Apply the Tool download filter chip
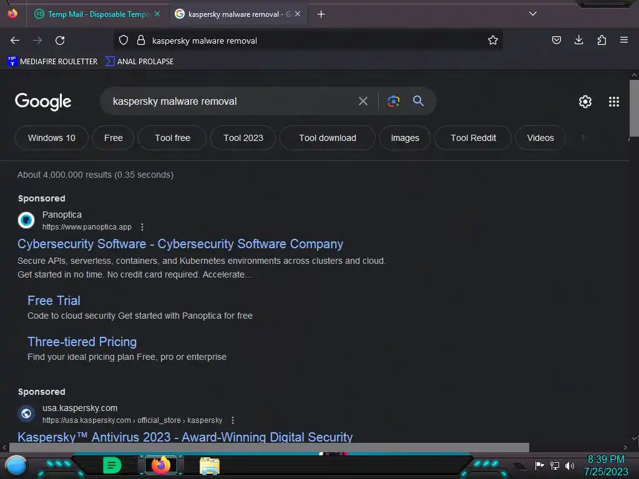Viewport: 639px width, 479px height. [328, 138]
